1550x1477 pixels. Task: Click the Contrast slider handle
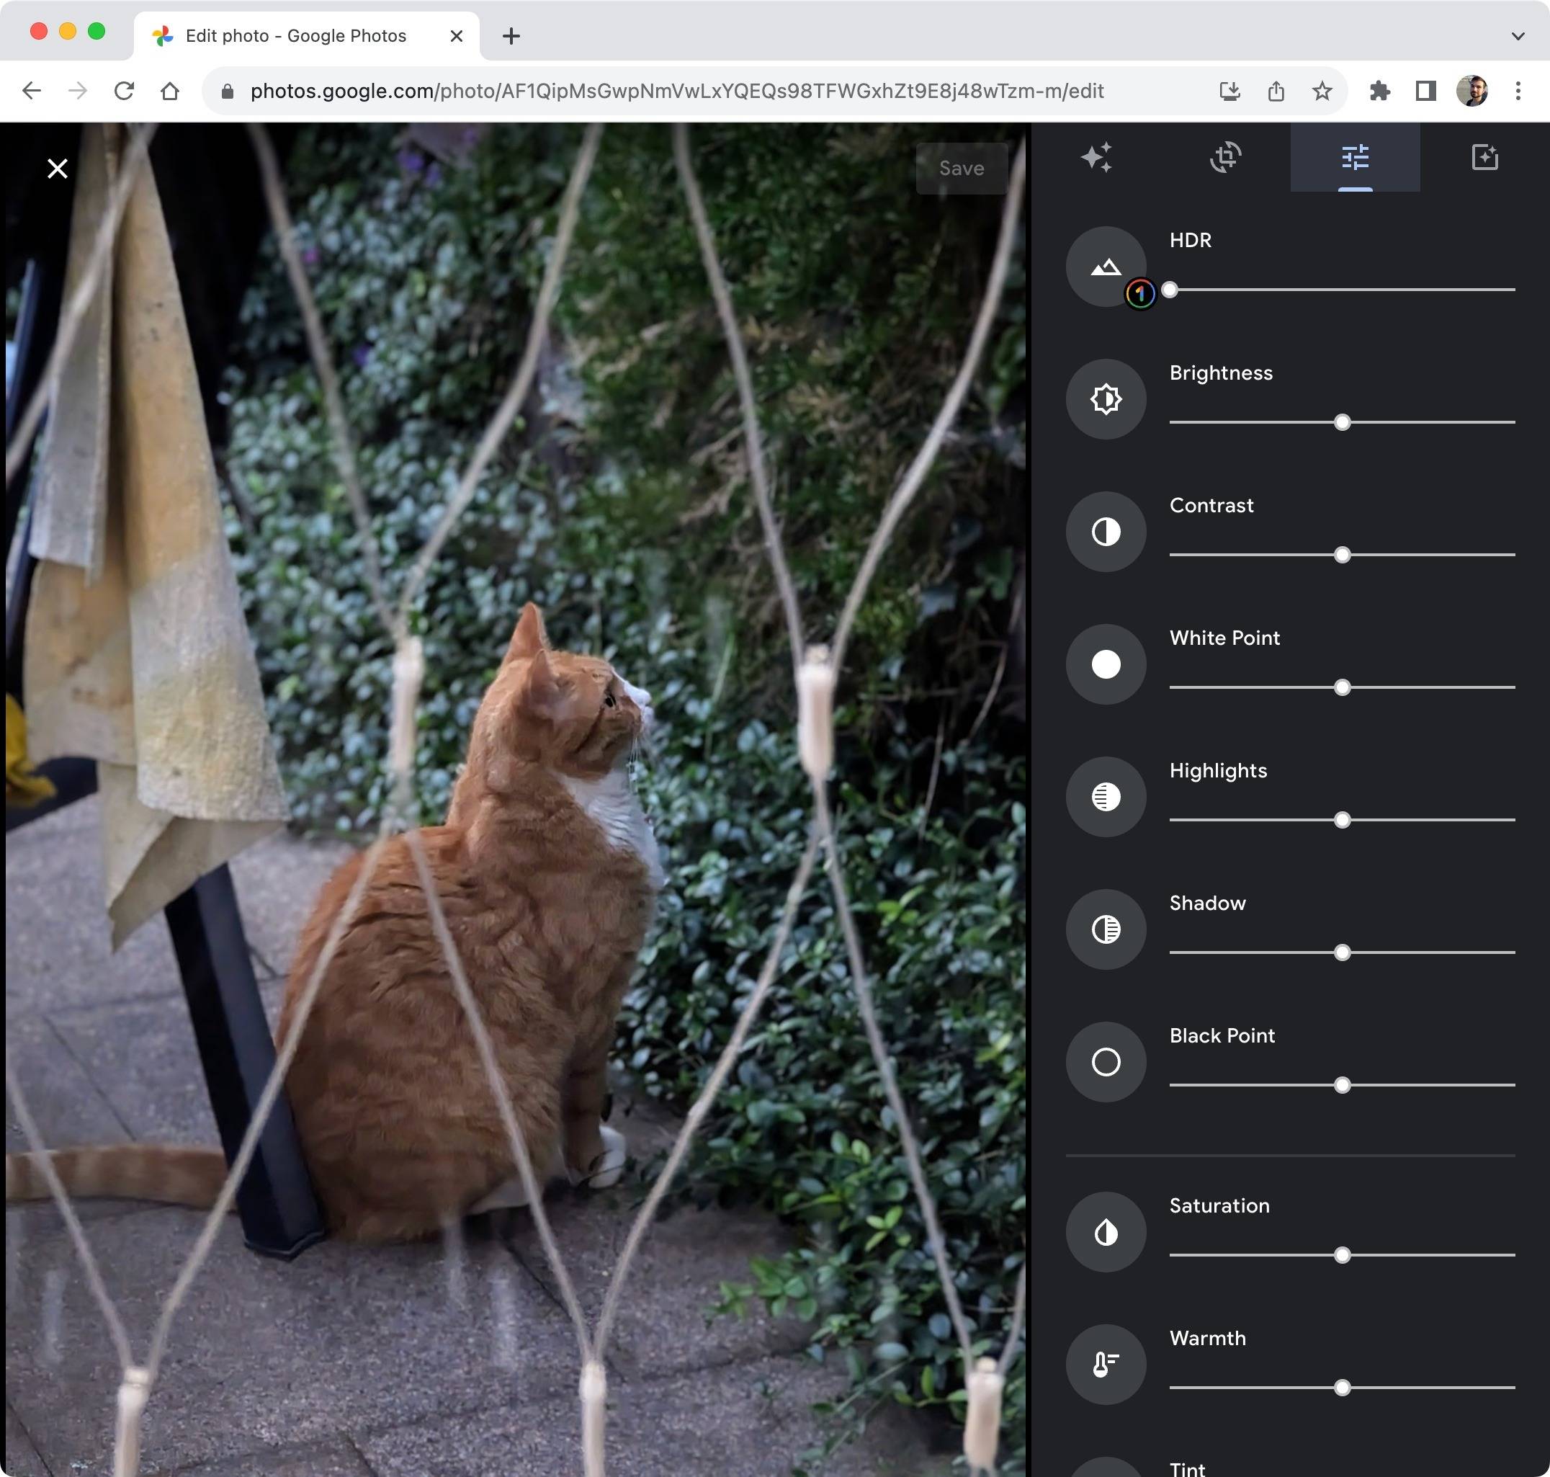point(1342,554)
